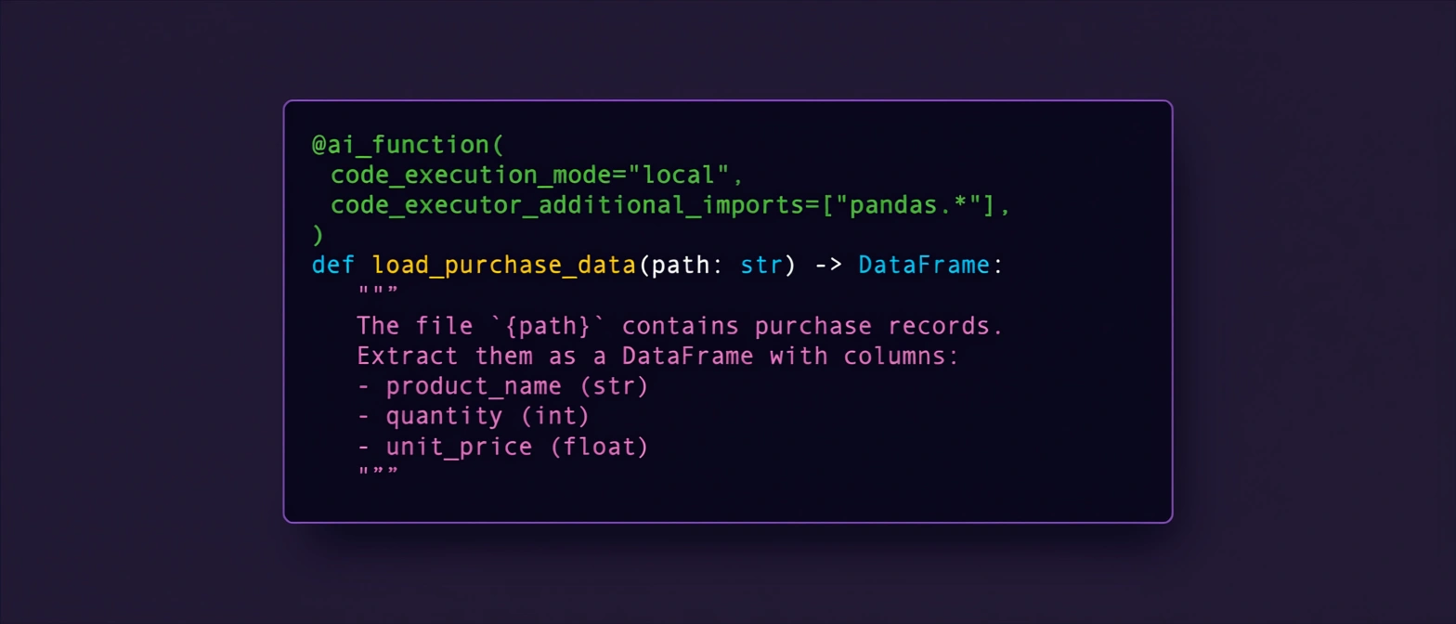Click the path parameter in the signature
The height and width of the screenshot is (624, 1456).
click(x=680, y=266)
